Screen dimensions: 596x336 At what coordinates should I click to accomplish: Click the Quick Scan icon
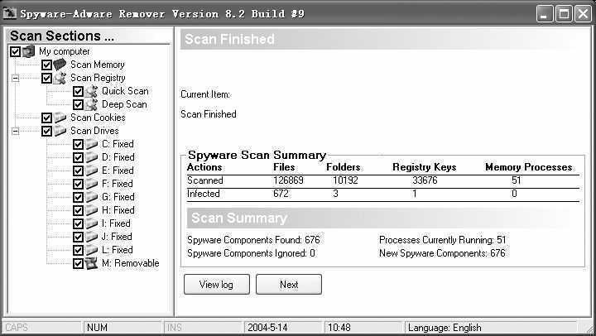click(x=91, y=91)
